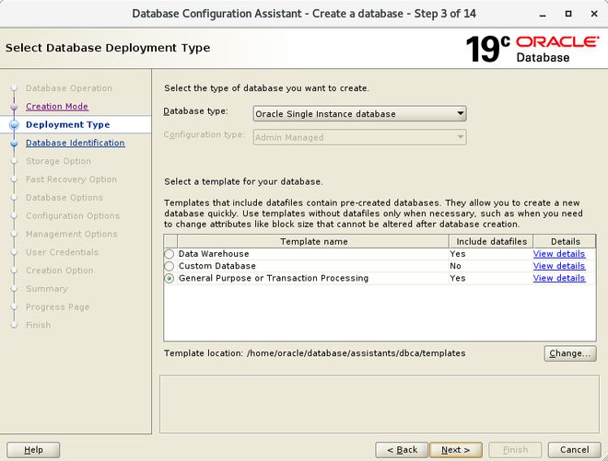Close the Database Configuration Assistant window
This screenshot has height=461, width=608.
pyautogui.click(x=594, y=14)
